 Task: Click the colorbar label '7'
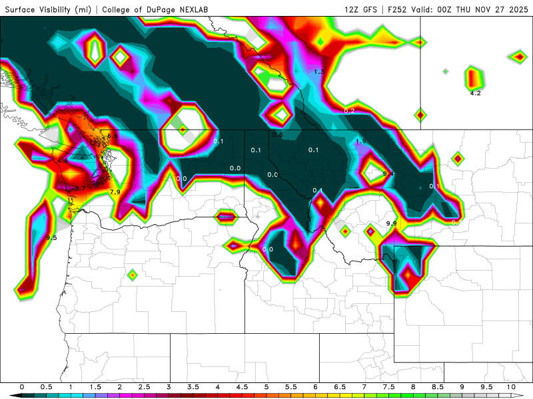[x=364, y=387]
